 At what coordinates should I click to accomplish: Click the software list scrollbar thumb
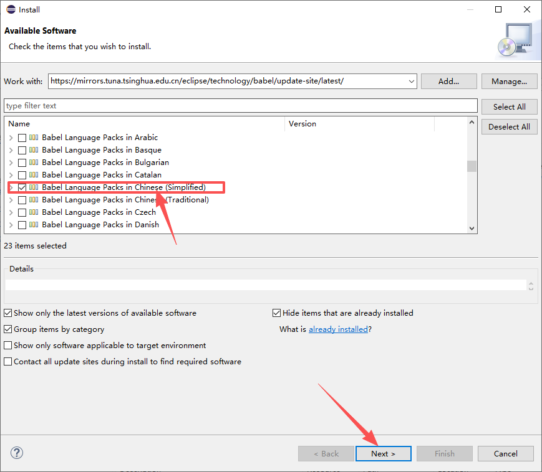(472, 166)
